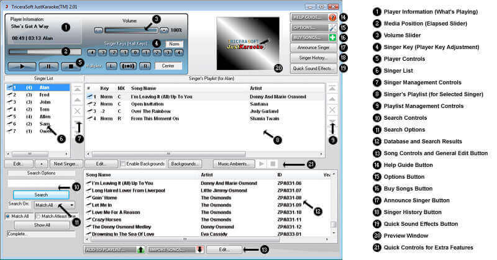
Task: Set singer key to -4
Action: coord(91,53)
